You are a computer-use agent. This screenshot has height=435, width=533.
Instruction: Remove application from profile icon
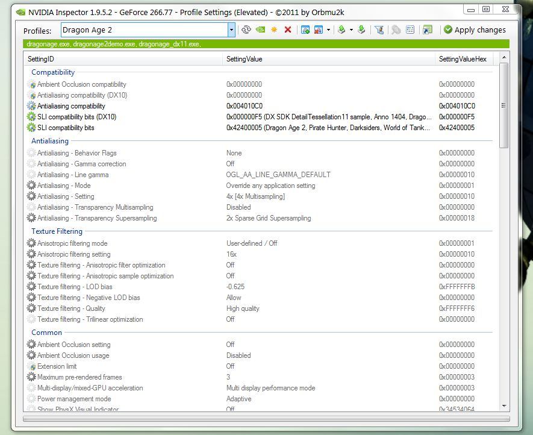319,30
